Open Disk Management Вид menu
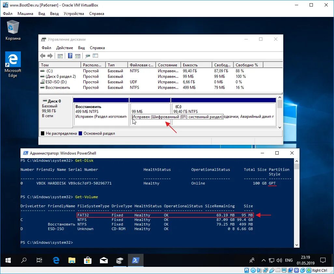 pyautogui.click(x=81, y=48)
